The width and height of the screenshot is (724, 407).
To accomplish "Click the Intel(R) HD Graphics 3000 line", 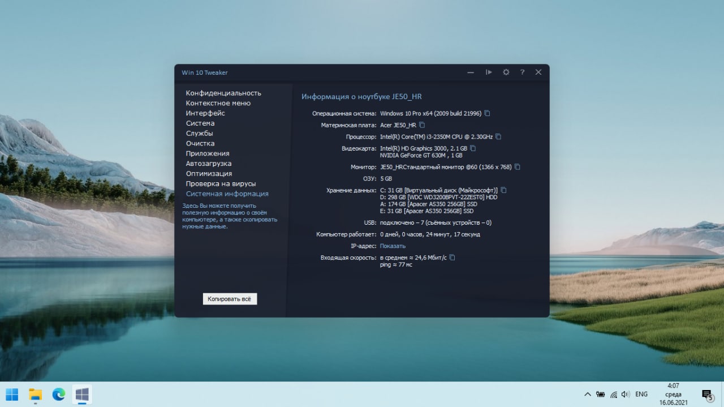I will tap(424, 148).
